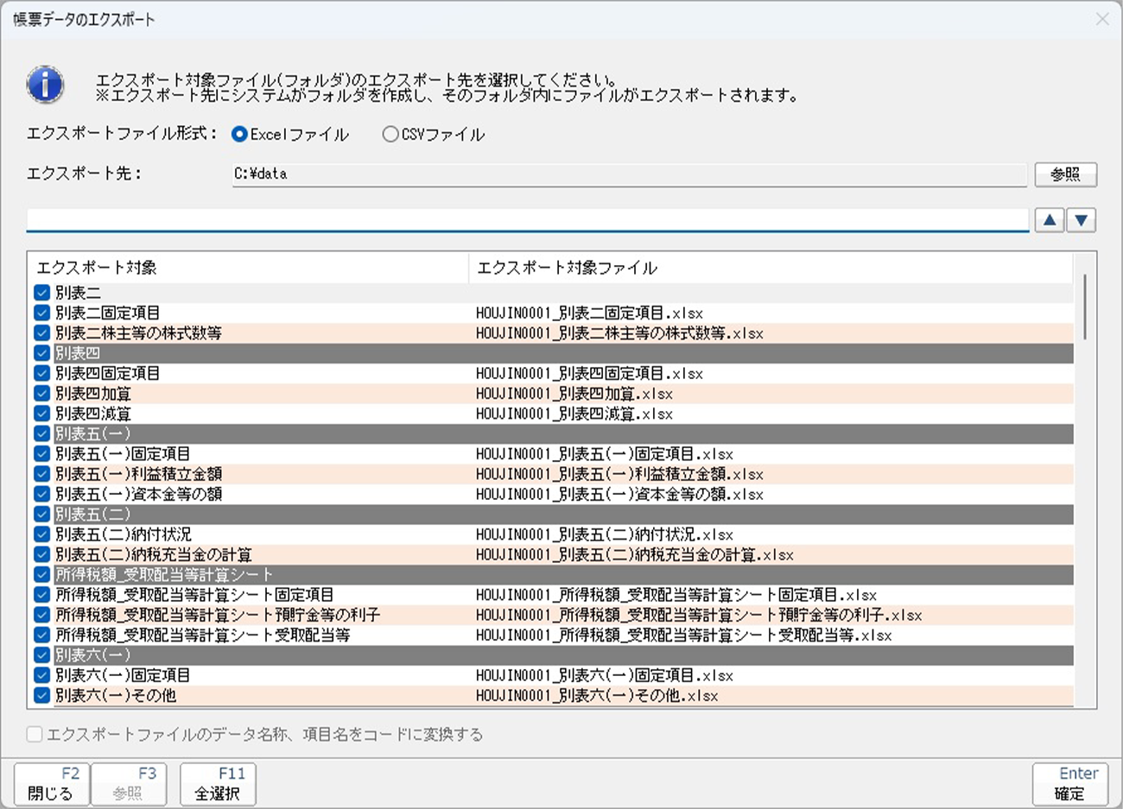Click the 参照 button next to export path
1123x809 pixels.
(x=1065, y=174)
